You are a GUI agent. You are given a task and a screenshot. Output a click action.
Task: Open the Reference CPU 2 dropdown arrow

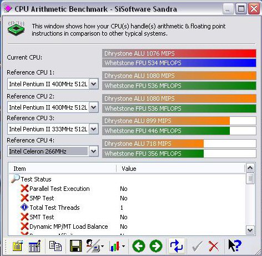point(94,107)
